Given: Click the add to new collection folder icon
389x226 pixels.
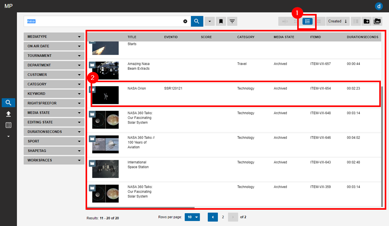Looking at the screenshot, I should coord(366,21).
